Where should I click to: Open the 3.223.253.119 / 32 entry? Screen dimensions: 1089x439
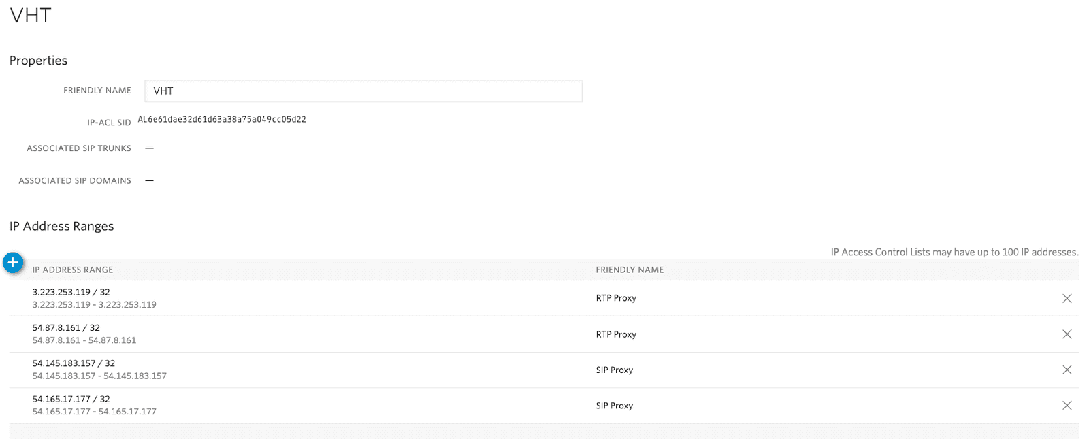tap(71, 292)
